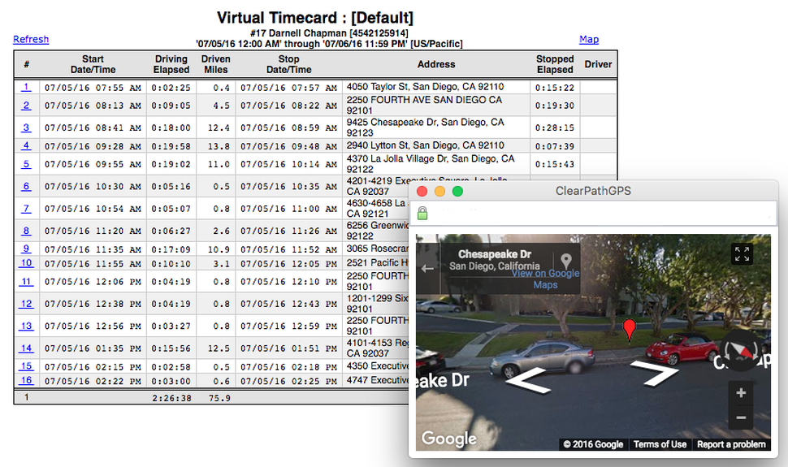This screenshot has height=467, width=788.
Task: Click driven miles value 13.8
Action: click(219, 146)
